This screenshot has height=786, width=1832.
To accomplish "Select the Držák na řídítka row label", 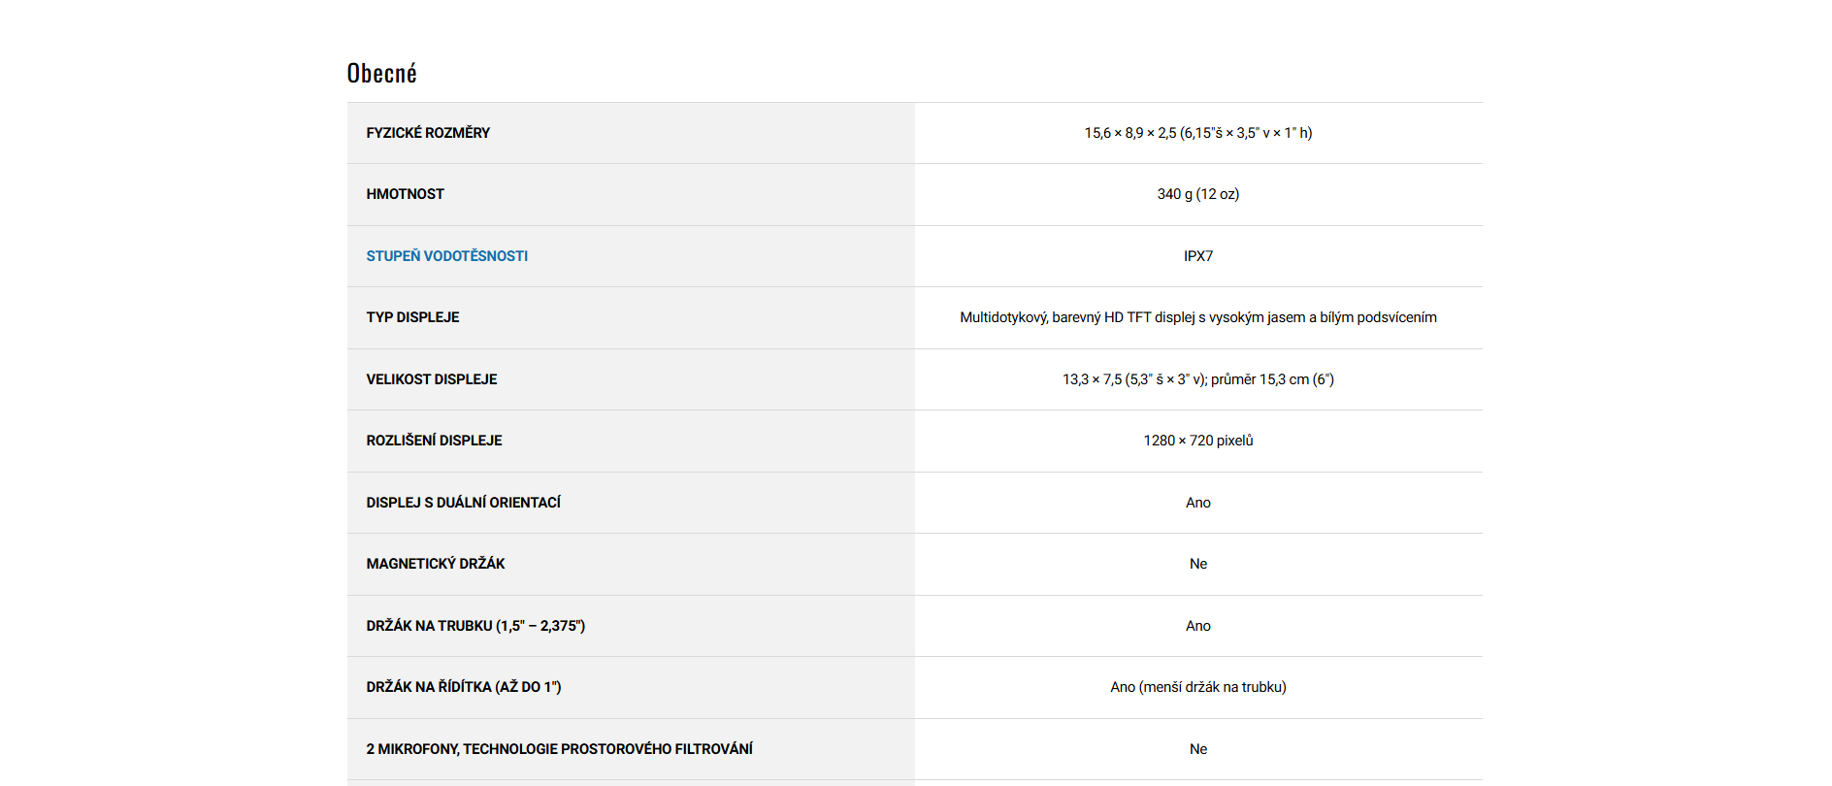I will click(463, 687).
